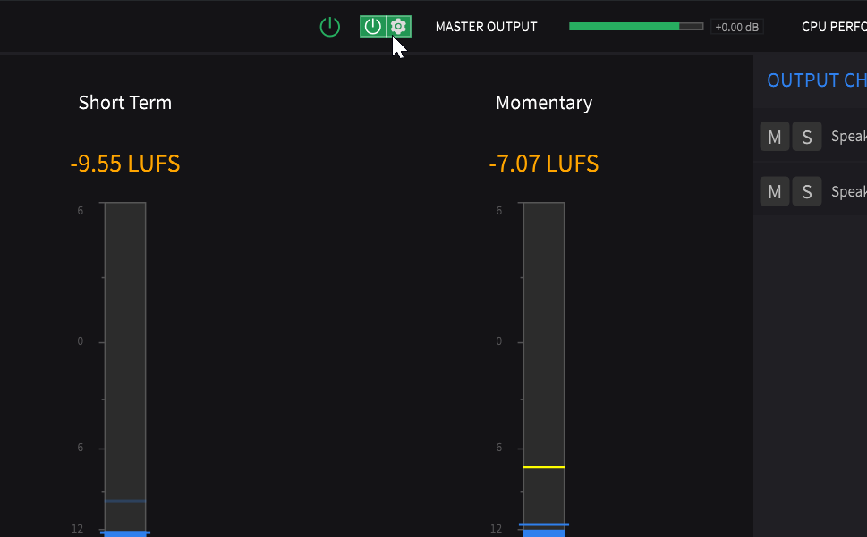Solo the second speaker output channel
This screenshot has width=867, height=537.
coord(807,191)
